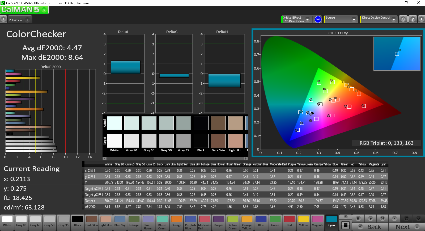
Task: Click the White actual swatch
Action: coord(114,123)
